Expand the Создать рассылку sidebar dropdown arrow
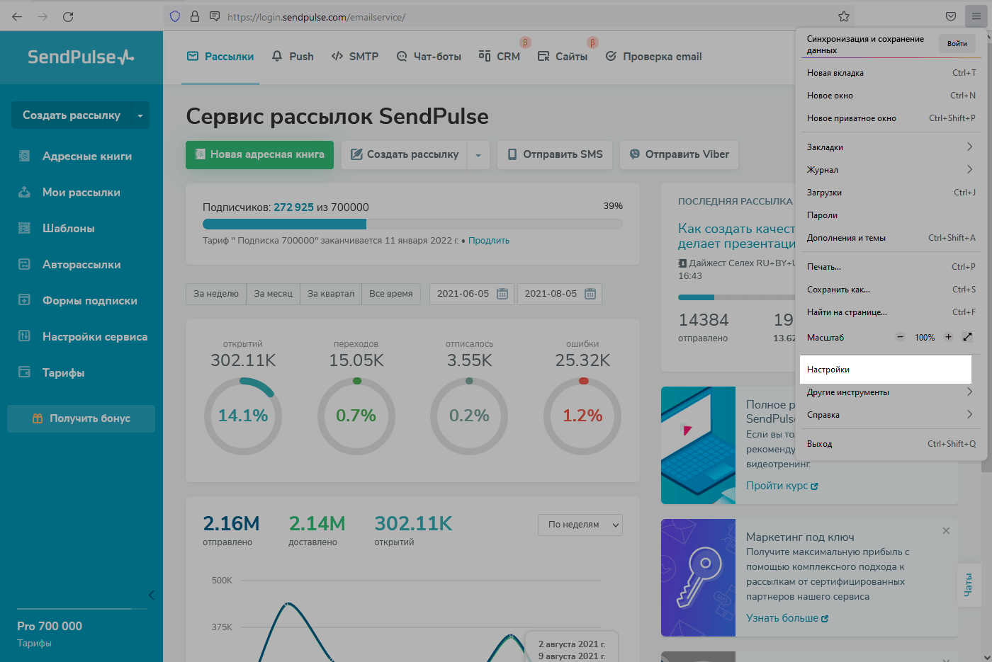Screen dimensions: 992x662 [x=140, y=115]
